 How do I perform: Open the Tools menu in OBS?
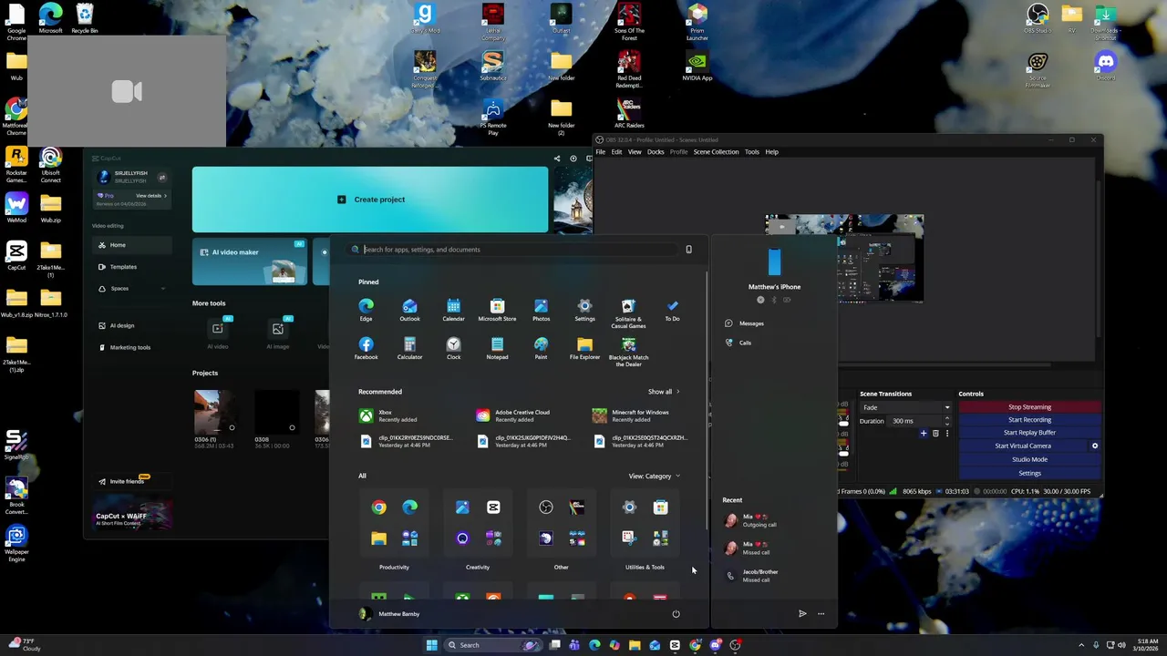(x=751, y=152)
